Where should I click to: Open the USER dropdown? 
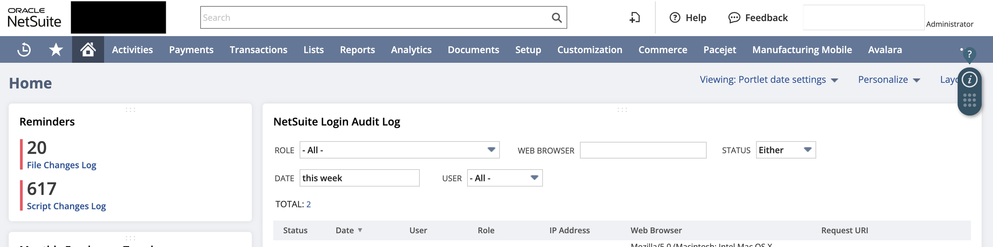coord(534,178)
